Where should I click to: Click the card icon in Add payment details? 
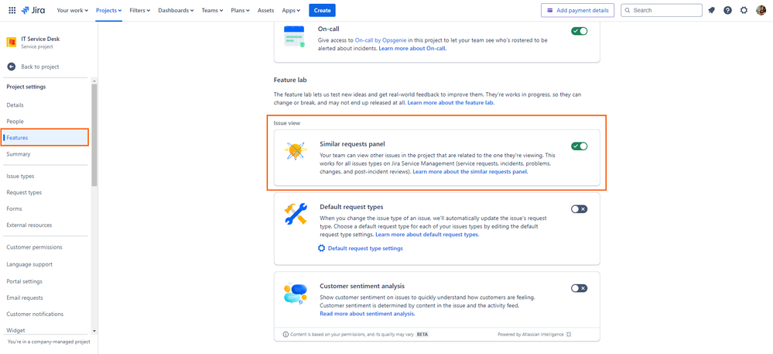[x=549, y=10]
